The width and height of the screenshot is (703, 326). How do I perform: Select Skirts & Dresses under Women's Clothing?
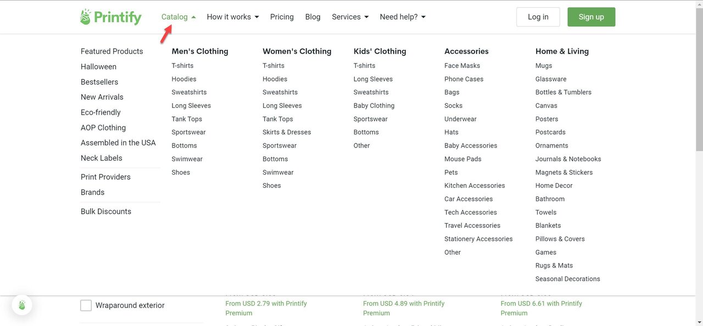287,132
